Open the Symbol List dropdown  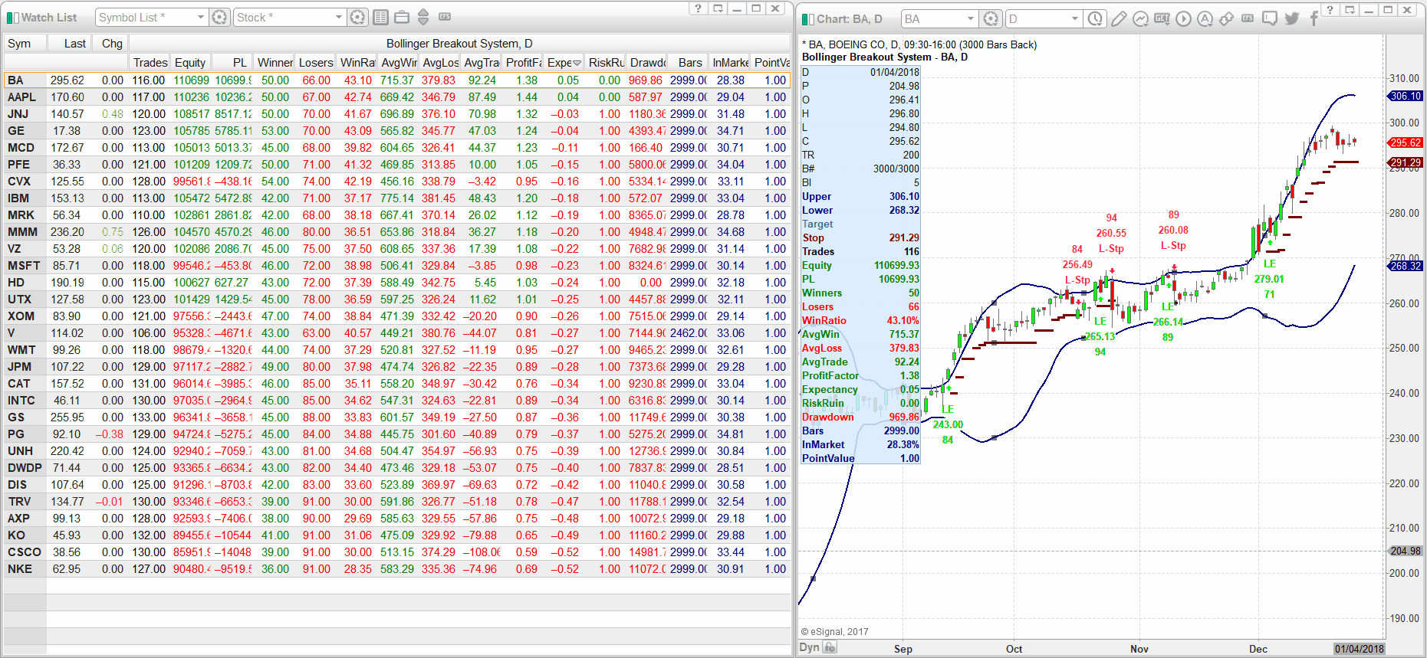tap(201, 18)
